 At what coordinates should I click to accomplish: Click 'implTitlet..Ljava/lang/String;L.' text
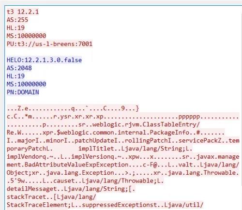(x=136, y=149)
